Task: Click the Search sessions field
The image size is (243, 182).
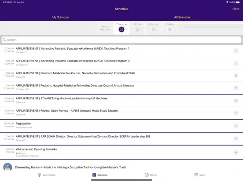Action: point(121,40)
